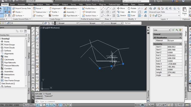The height and width of the screenshot is (107, 191).
Task: Select Corridors in Prospector tree
Action: [8, 69]
